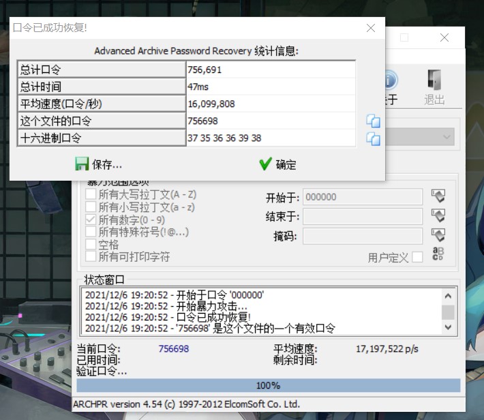
Task: Click the 平均速度(口令/秒) row label
Action: [x=102, y=104]
